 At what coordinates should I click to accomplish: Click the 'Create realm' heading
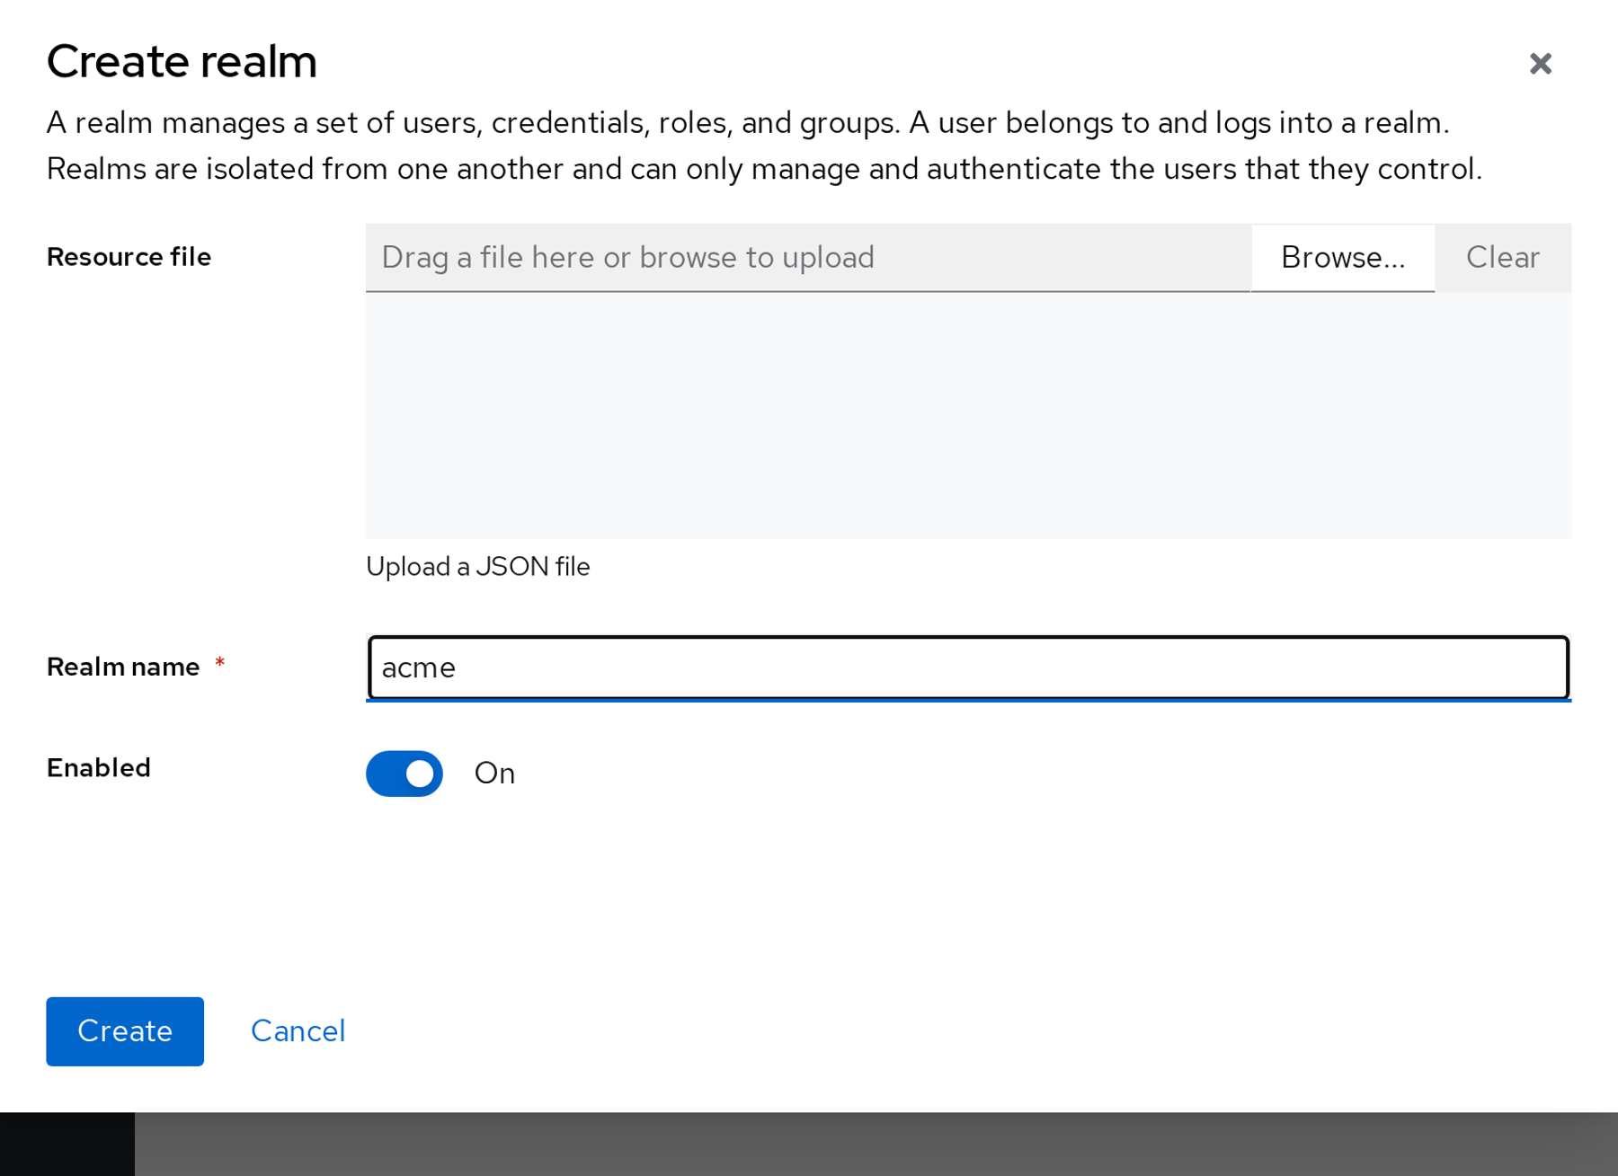[182, 62]
